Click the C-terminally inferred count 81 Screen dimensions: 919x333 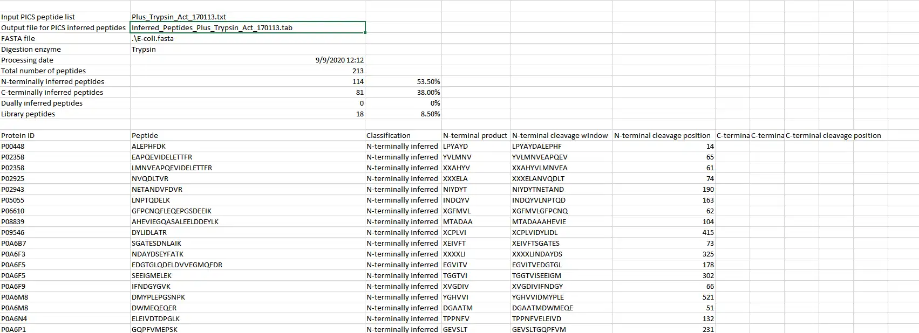248,92
